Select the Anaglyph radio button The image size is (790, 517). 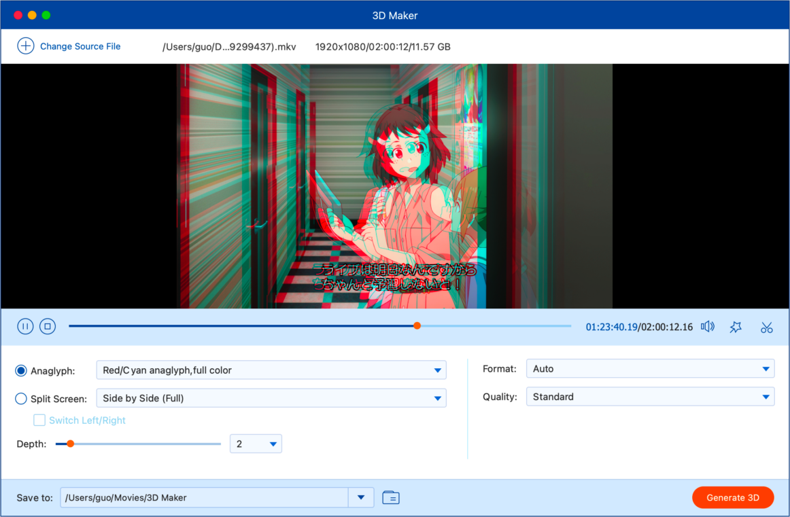point(20,370)
